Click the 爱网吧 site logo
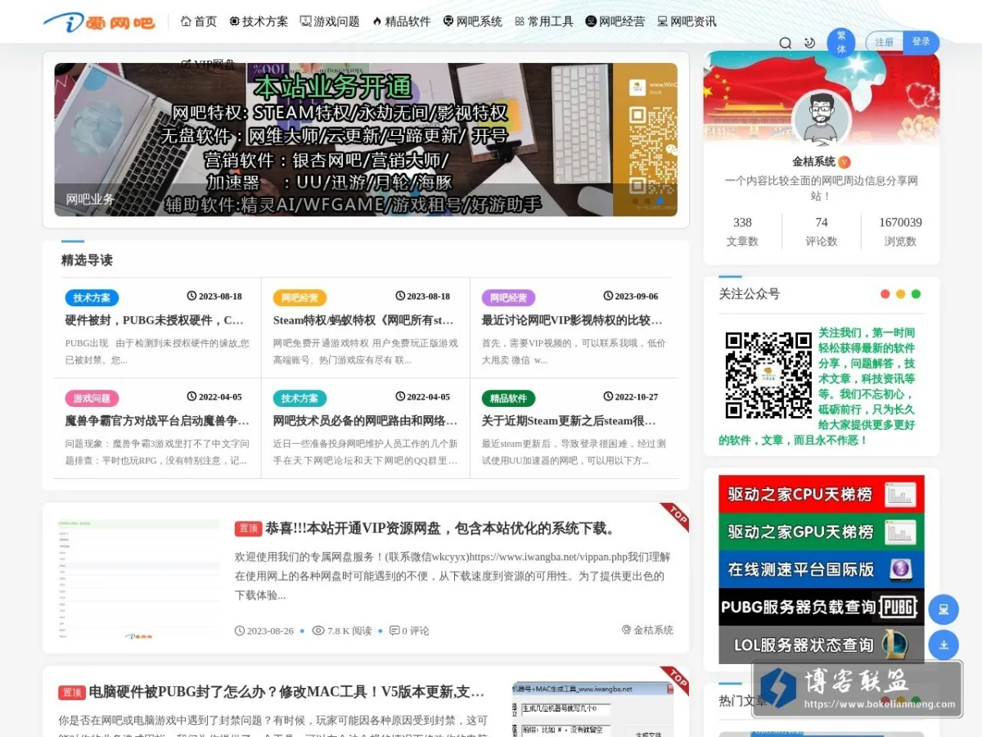982x737 pixels. [99, 21]
